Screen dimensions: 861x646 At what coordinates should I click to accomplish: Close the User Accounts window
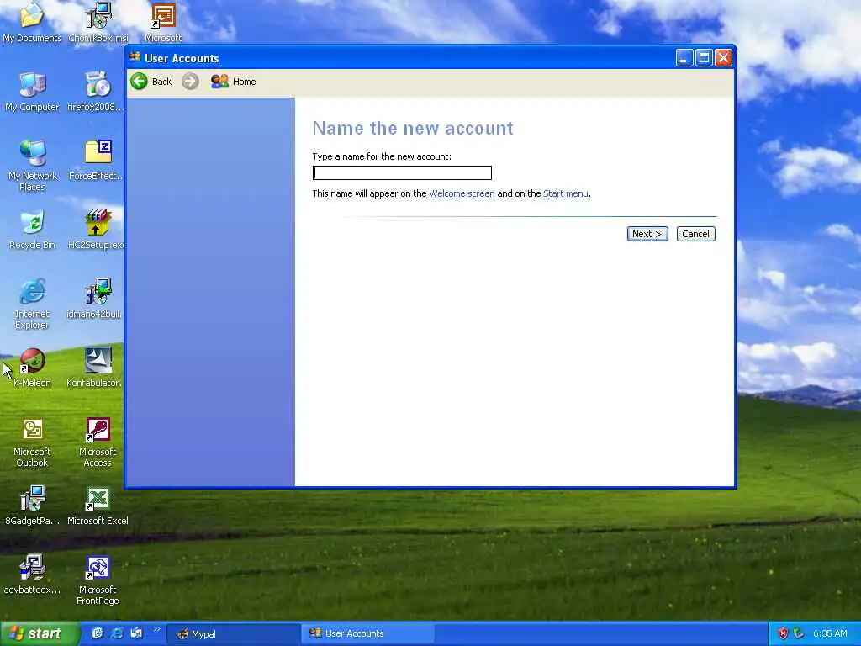point(723,58)
